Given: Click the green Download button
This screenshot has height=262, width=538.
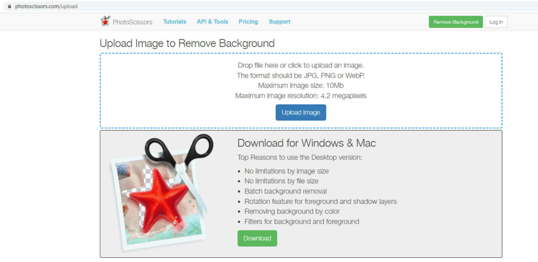Looking at the screenshot, I should 257,238.
